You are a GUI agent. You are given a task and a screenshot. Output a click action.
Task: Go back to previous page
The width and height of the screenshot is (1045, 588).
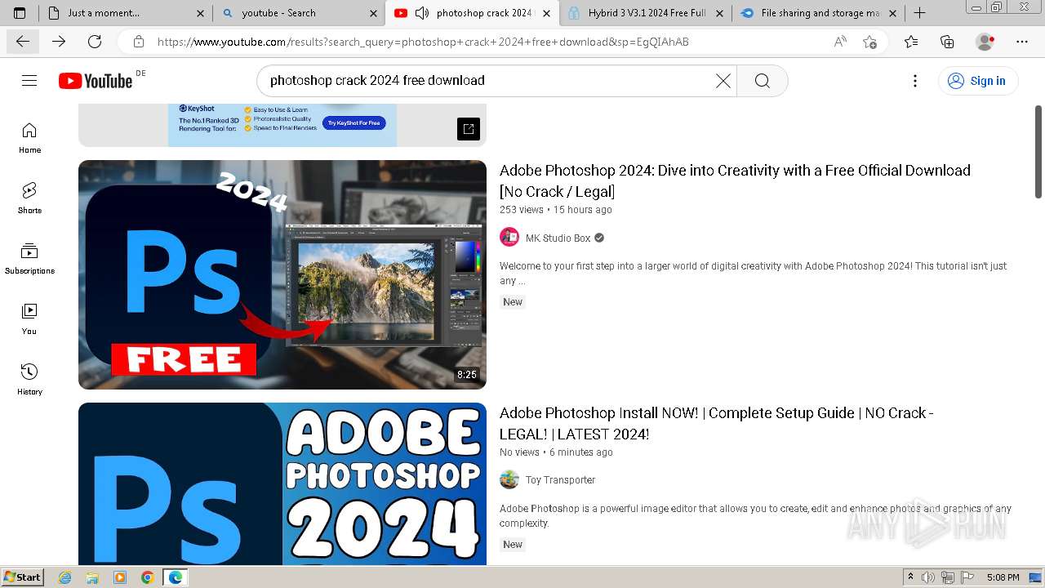coord(23,42)
